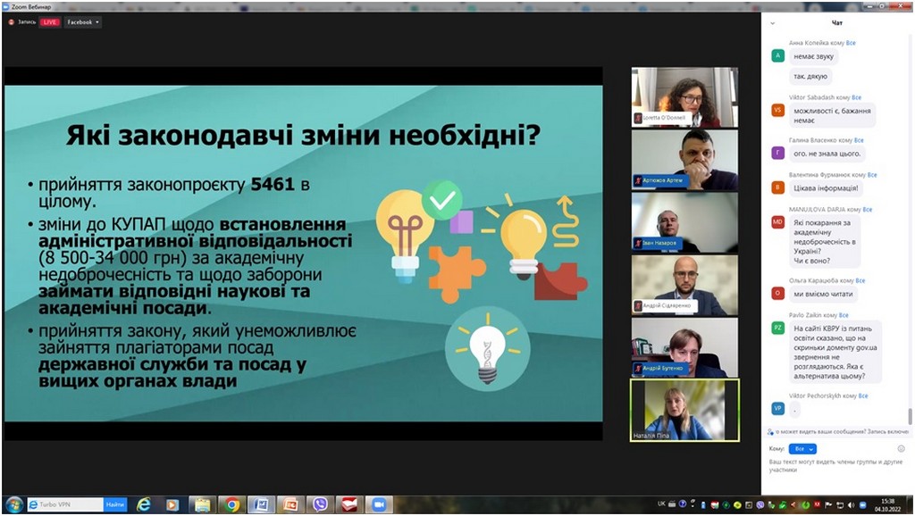Screen dimensions: 915x516
Task: Click Анна Копейка's green avatar icon
Action: [x=777, y=55]
